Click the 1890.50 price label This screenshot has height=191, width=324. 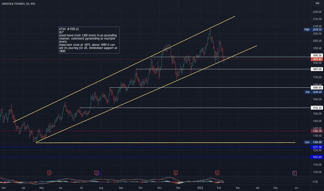point(317,55)
